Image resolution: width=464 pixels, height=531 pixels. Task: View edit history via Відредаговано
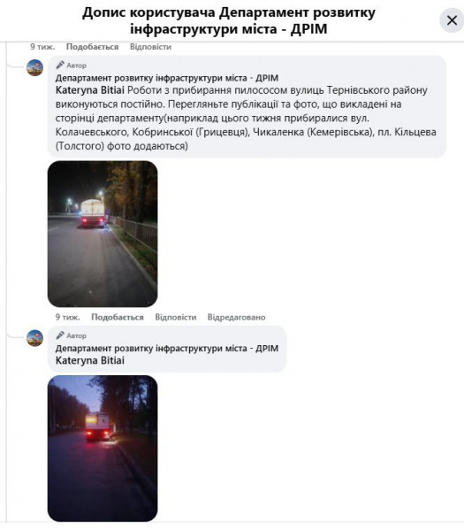click(236, 318)
